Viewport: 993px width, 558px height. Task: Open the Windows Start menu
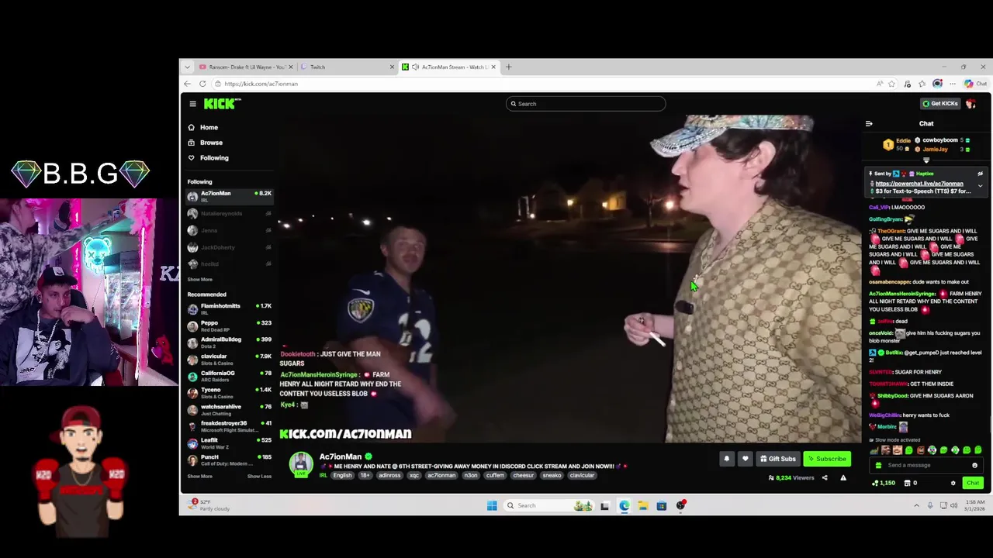(x=492, y=505)
